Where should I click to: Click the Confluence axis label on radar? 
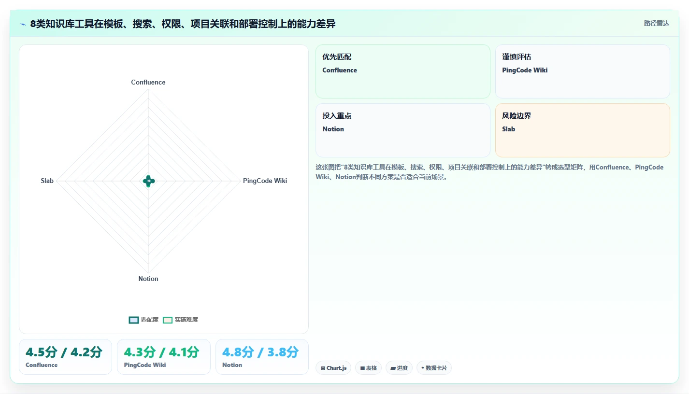pyautogui.click(x=148, y=82)
